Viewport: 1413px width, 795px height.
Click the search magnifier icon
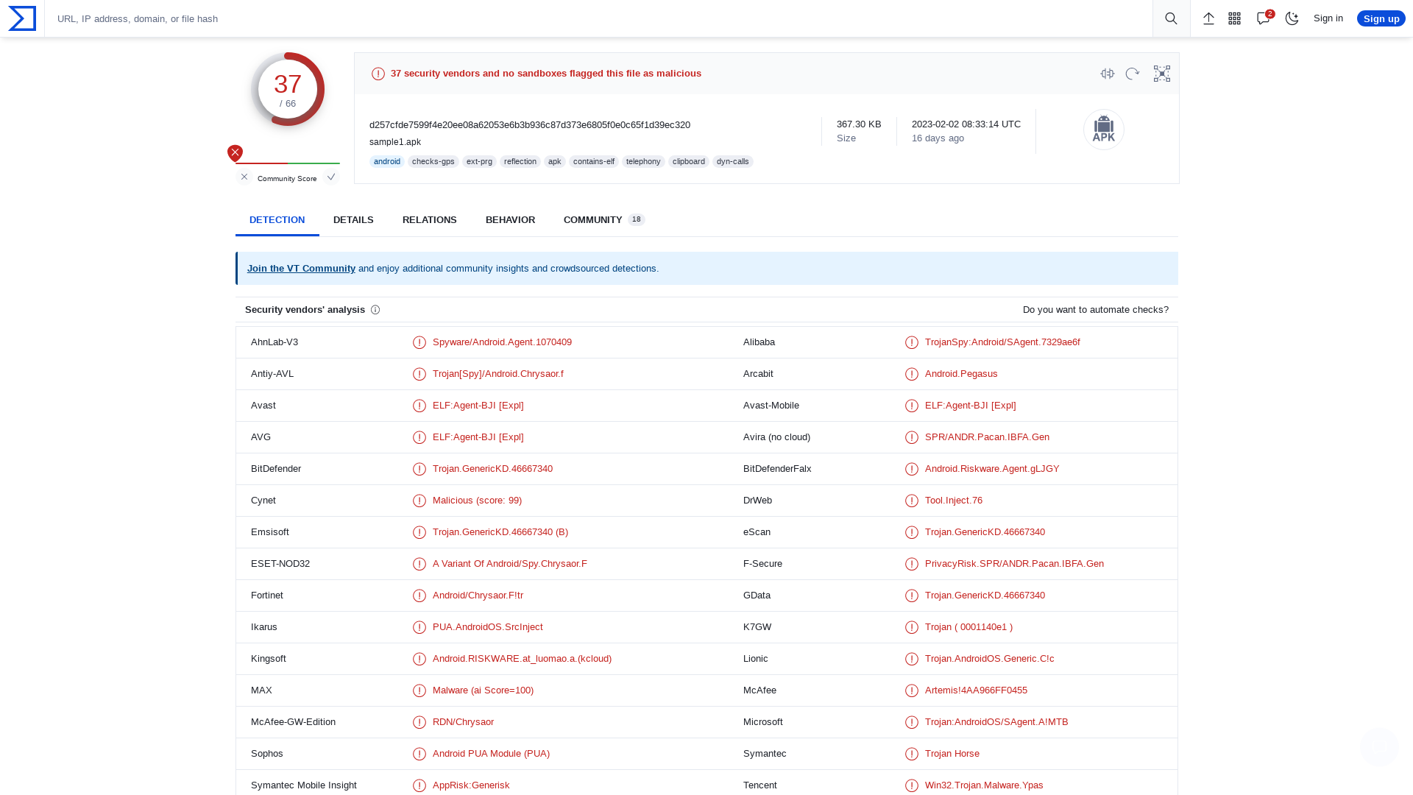point(1171,18)
